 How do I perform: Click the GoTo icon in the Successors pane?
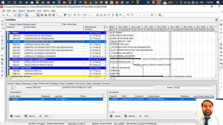pos(140,116)
